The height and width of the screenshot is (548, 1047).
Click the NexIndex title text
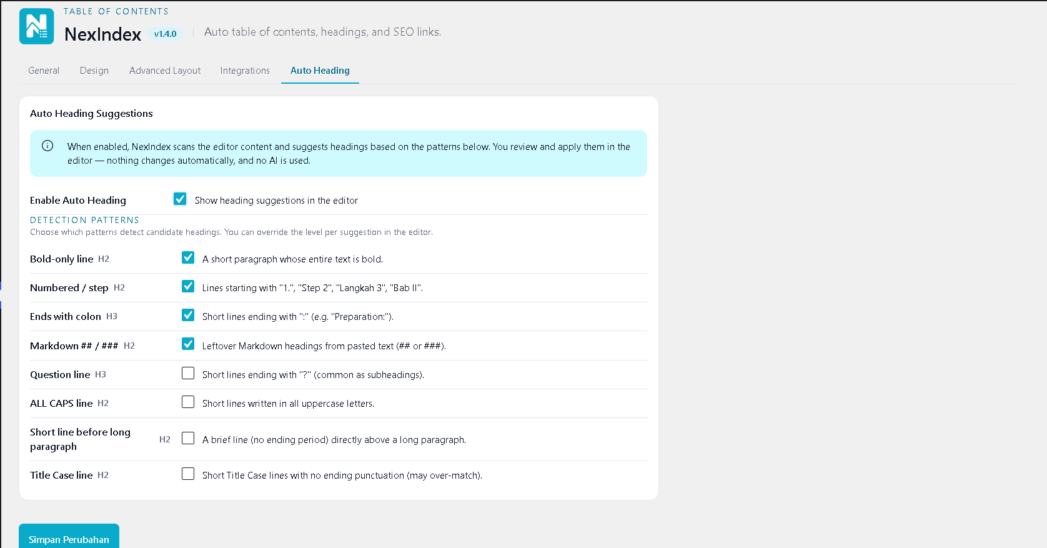pyautogui.click(x=103, y=34)
